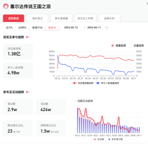The image size is (148, 144).
Task: Open the end date 2023-06-11 picker
Action: 94,27
